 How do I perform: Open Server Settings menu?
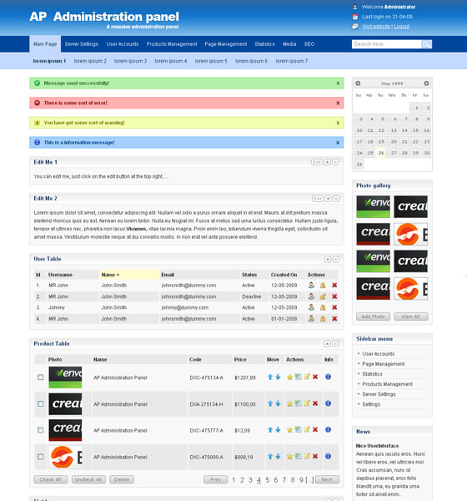pos(82,44)
